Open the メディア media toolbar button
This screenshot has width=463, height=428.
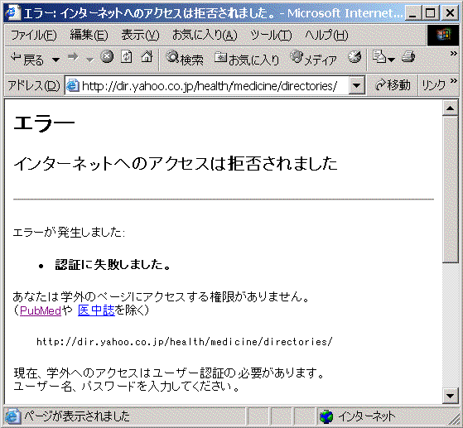[x=313, y=59]
